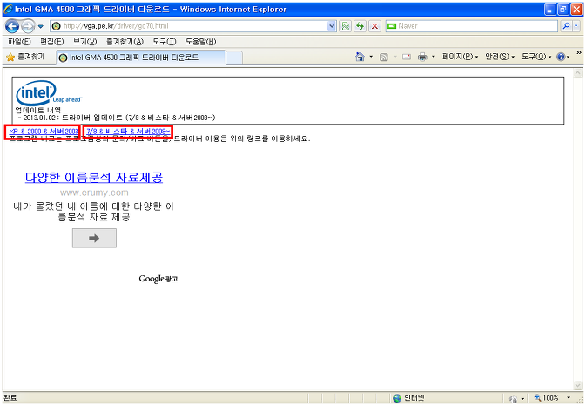The image size is (586, 406).
Task: Click the www.erumy.com ad URL
Action: click(x=94, y=193)
